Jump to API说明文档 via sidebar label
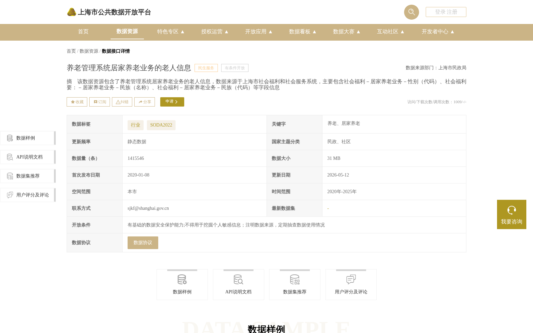 (x=29, y=157)
